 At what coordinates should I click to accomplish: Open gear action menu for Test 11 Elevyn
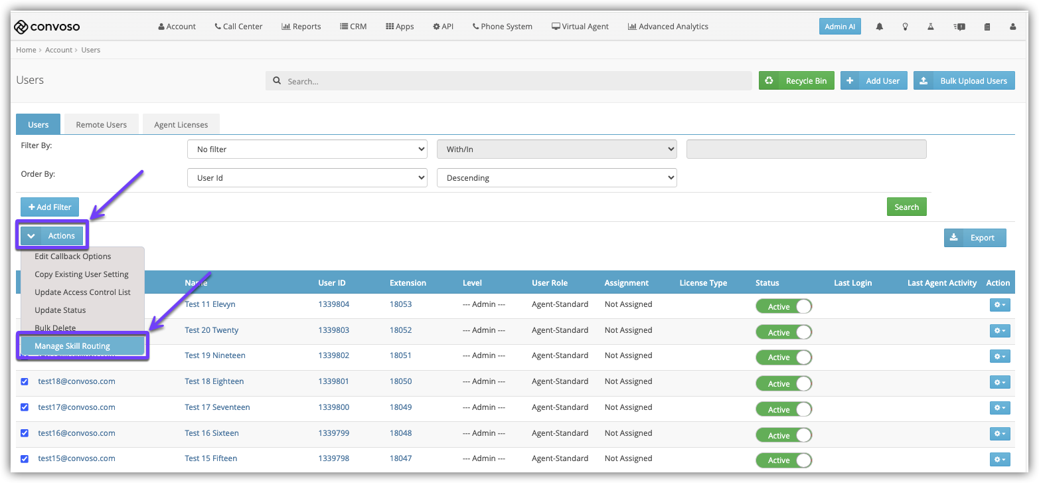coord(1000,304)
